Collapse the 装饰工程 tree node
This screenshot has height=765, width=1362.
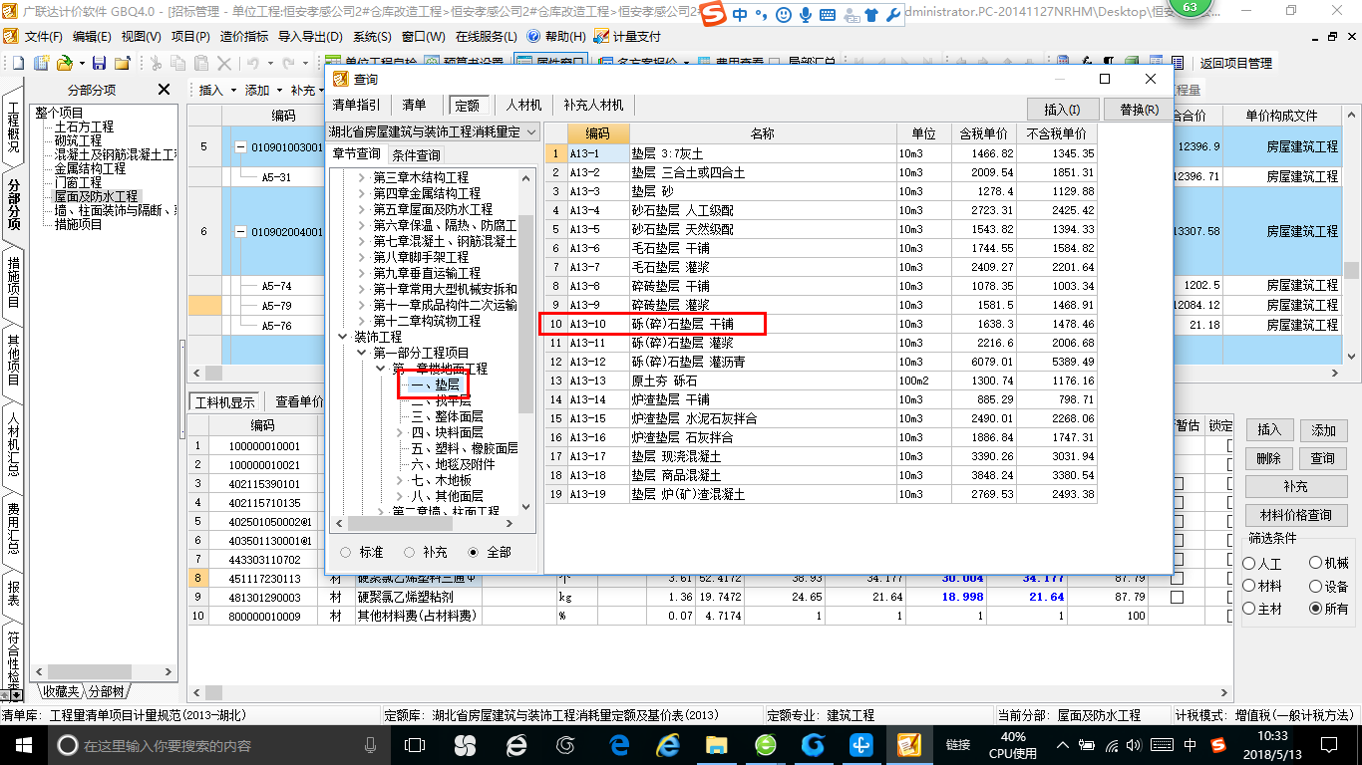(x=343, y=337)
